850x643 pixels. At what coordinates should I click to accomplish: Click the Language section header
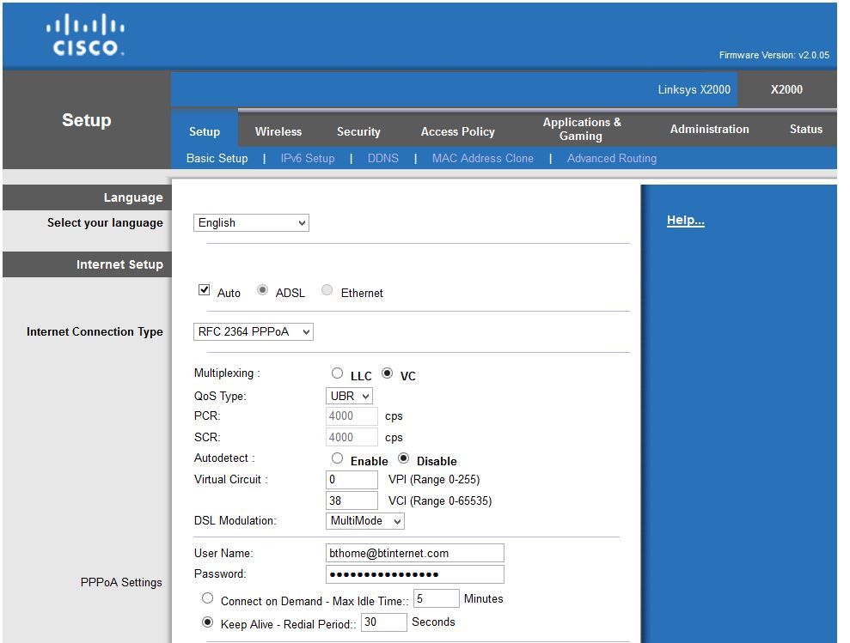(133, 197)
